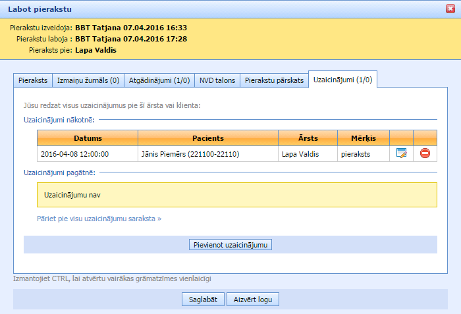This screenshot has width=461, height=314.
Task: Click the Saglabāt button
Action: pyautogui.click(x=203, y=300)
